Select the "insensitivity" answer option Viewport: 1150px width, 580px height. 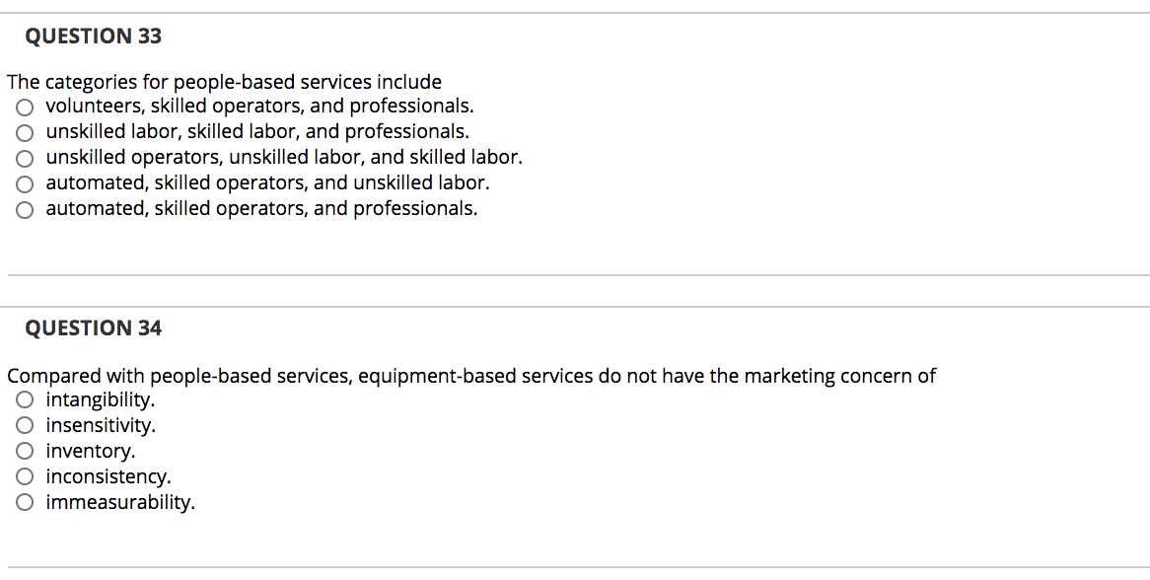(x=25, y=425)
